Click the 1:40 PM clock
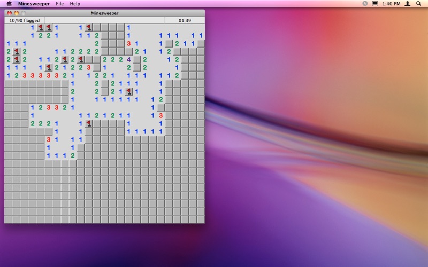 (x=391, y=4)
